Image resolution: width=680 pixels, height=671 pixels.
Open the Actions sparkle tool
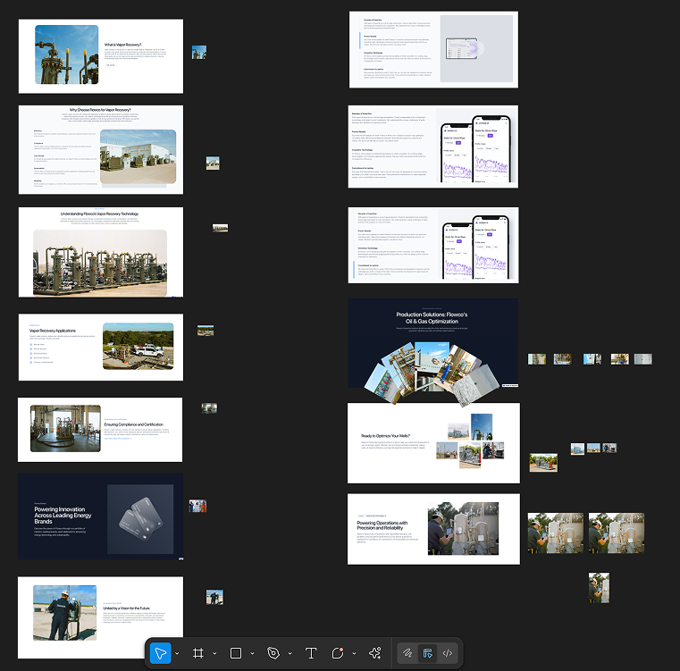pyautogui.click(x=375, y=653)
